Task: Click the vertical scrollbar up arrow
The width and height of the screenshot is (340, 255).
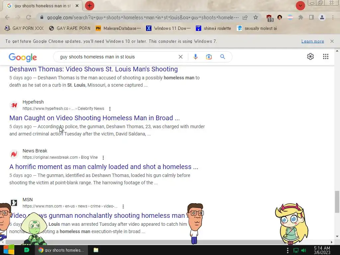Action: point(337,51)
